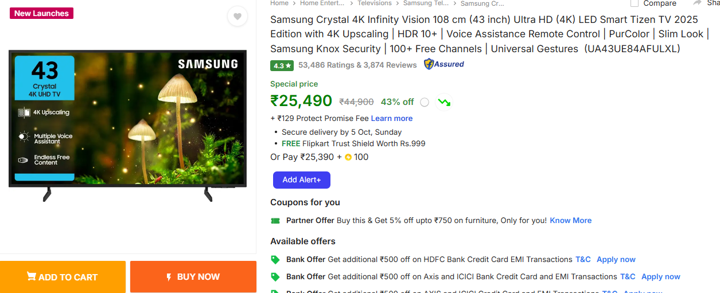Click the SuperCoin icon beside 100

[x=348, y=158]
